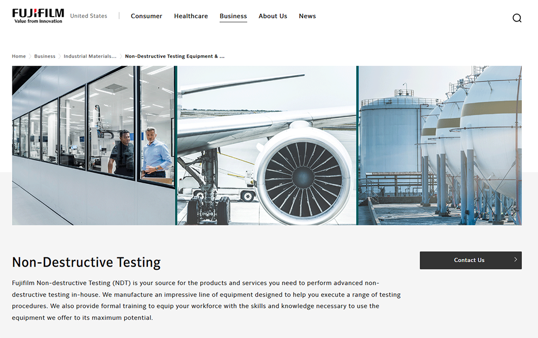Open the News menu
The image size is (538, 338).
[307, 16]
